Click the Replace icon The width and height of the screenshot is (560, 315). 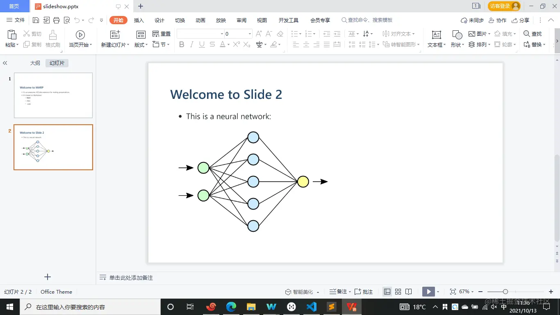coord(527,44)
